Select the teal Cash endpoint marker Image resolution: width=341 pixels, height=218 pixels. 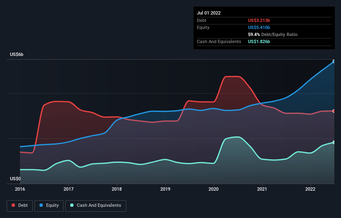[334, 142]
